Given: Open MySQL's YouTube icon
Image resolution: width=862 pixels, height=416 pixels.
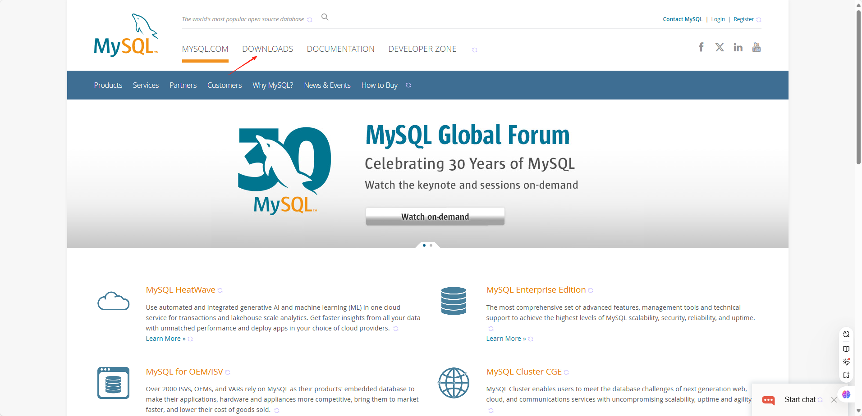Looking at the screenshot, I should (x=757, y=47).
